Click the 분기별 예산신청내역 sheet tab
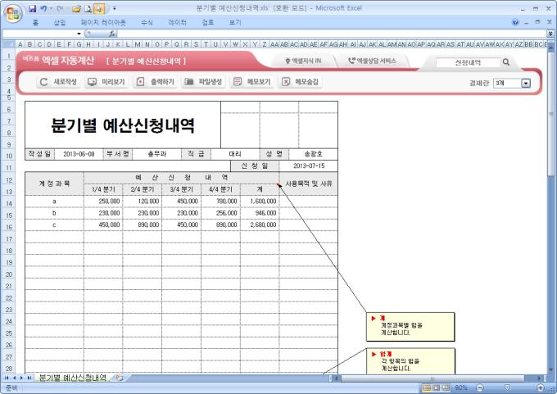Viewport: 557px width, 394px height. pos(72,378)
